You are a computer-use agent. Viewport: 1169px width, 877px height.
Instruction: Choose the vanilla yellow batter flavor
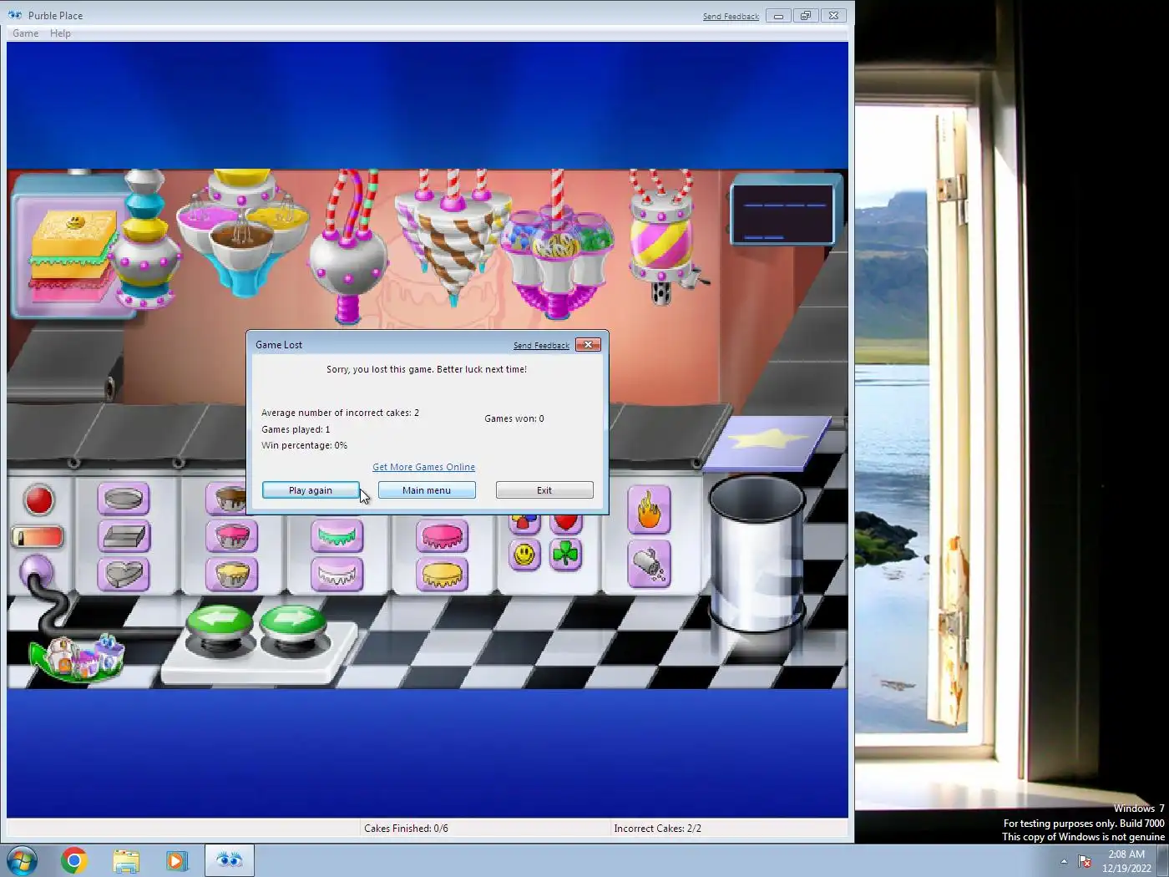[x=231, y=575]
